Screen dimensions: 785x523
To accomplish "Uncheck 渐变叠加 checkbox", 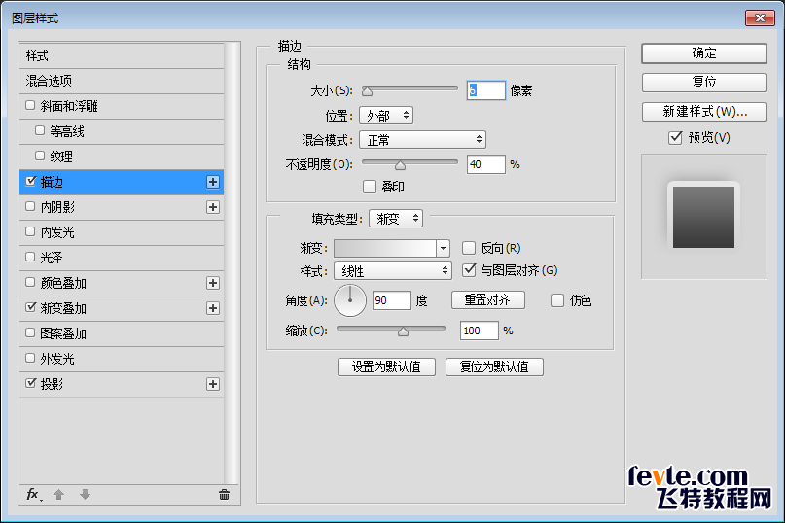I will tap(30, 307).
